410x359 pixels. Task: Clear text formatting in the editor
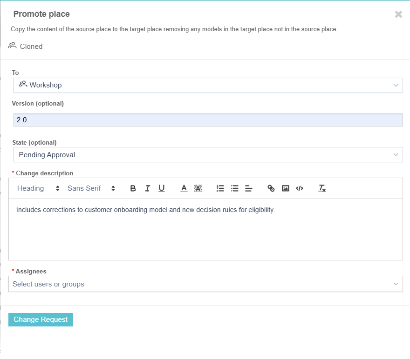322,188
